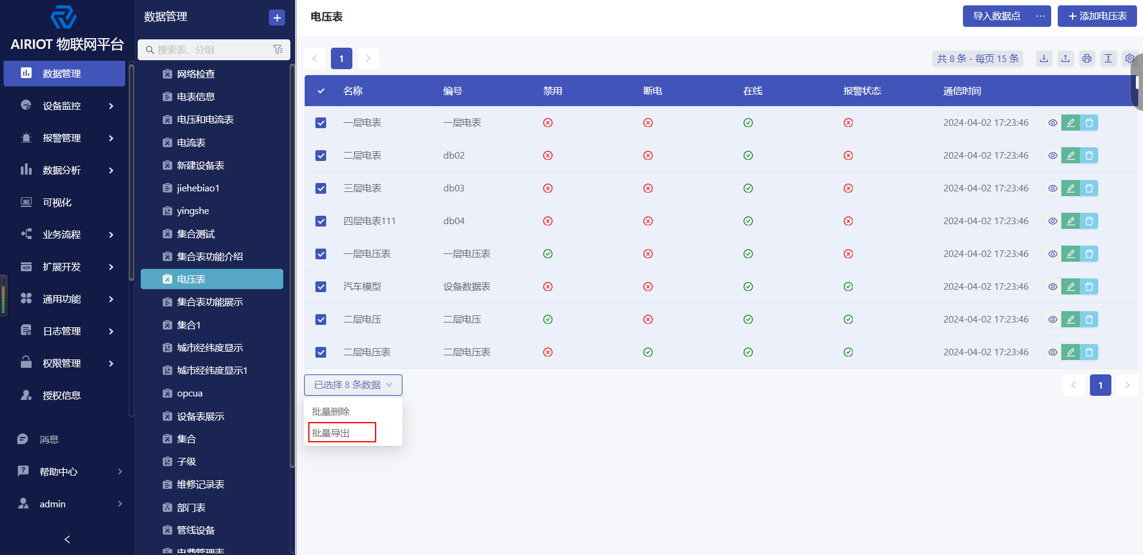Select 数据管理 in the main navigation
Screen dimensions: 1143x555
click(64, 73)
